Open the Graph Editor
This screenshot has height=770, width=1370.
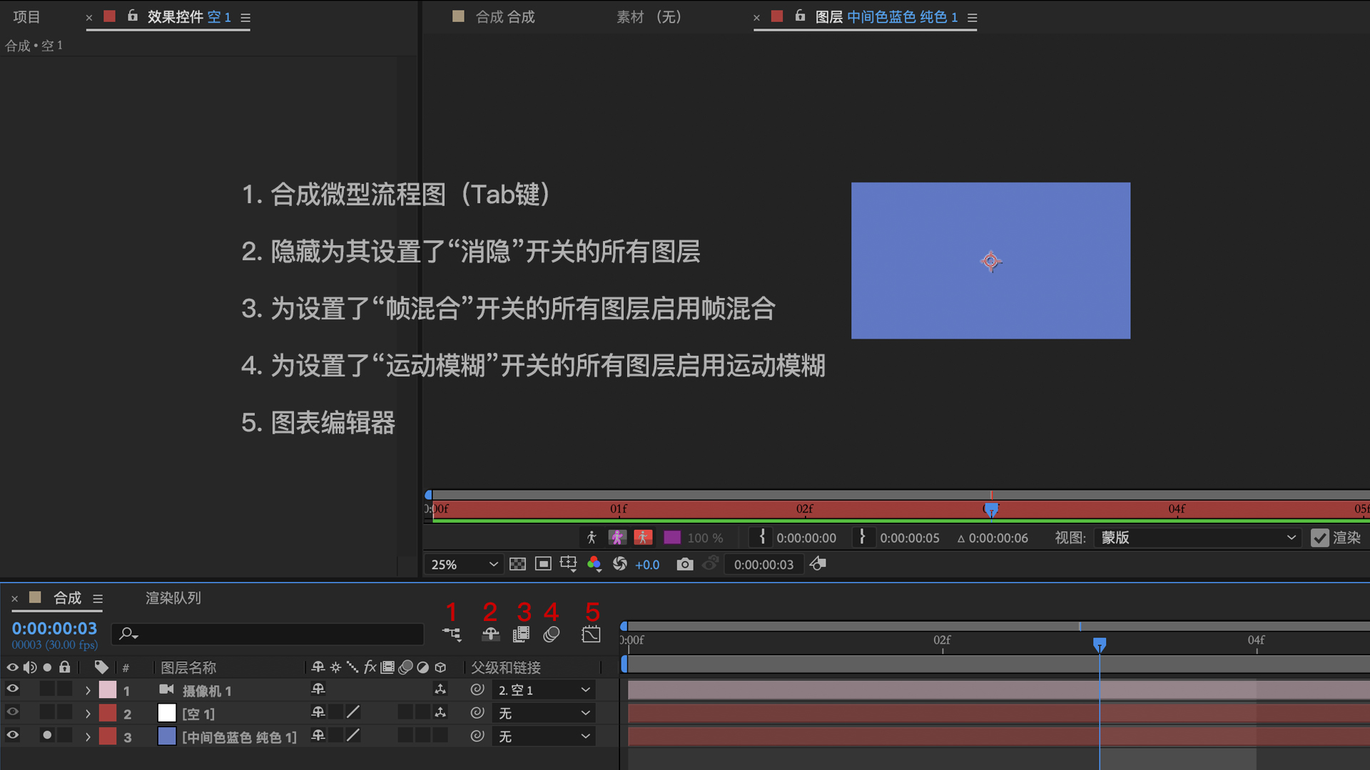(591, 635)
